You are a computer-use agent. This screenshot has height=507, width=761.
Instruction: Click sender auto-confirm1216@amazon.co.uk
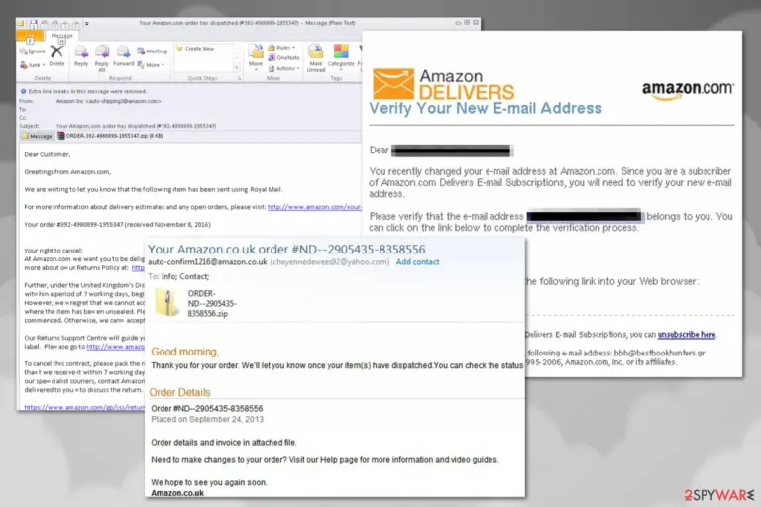pyautogui.click(x=207, y=262)
